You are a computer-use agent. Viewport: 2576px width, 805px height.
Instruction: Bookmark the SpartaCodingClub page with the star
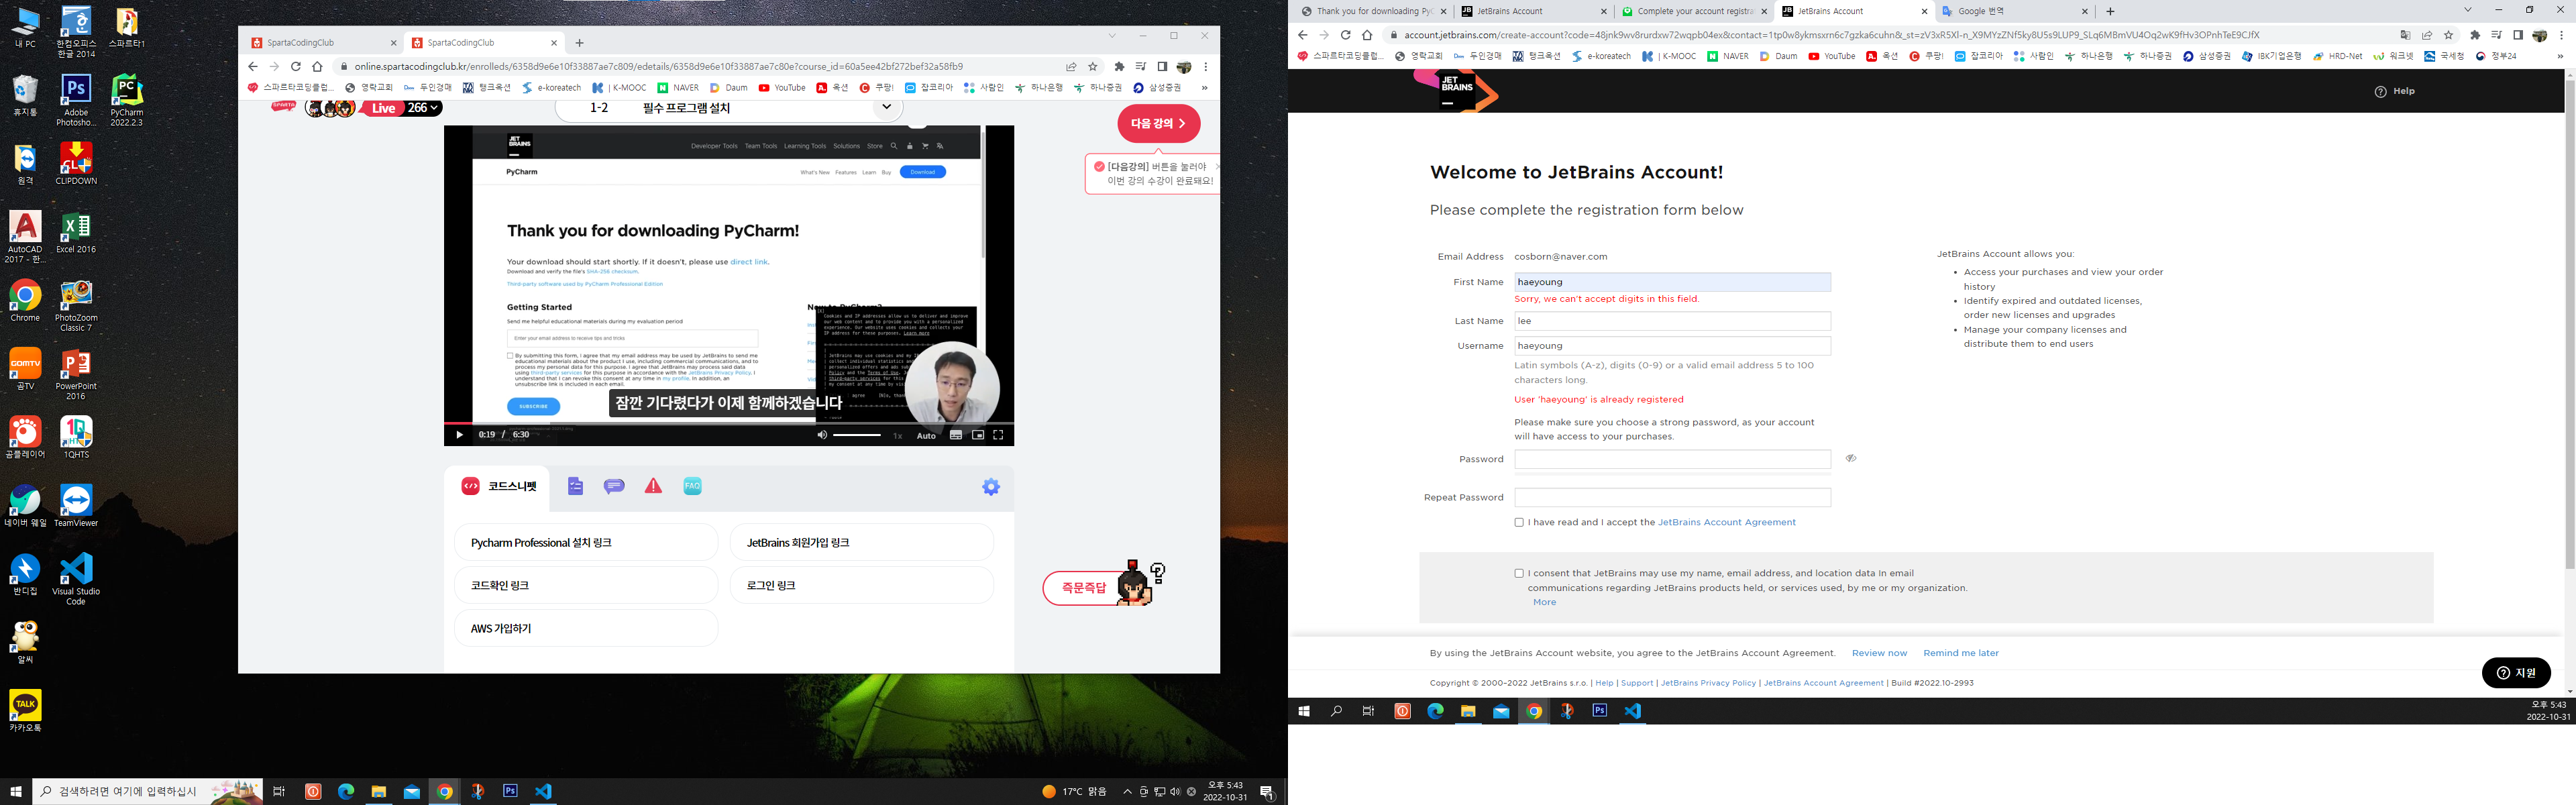pyautogui.click(x=1093, y=67)
